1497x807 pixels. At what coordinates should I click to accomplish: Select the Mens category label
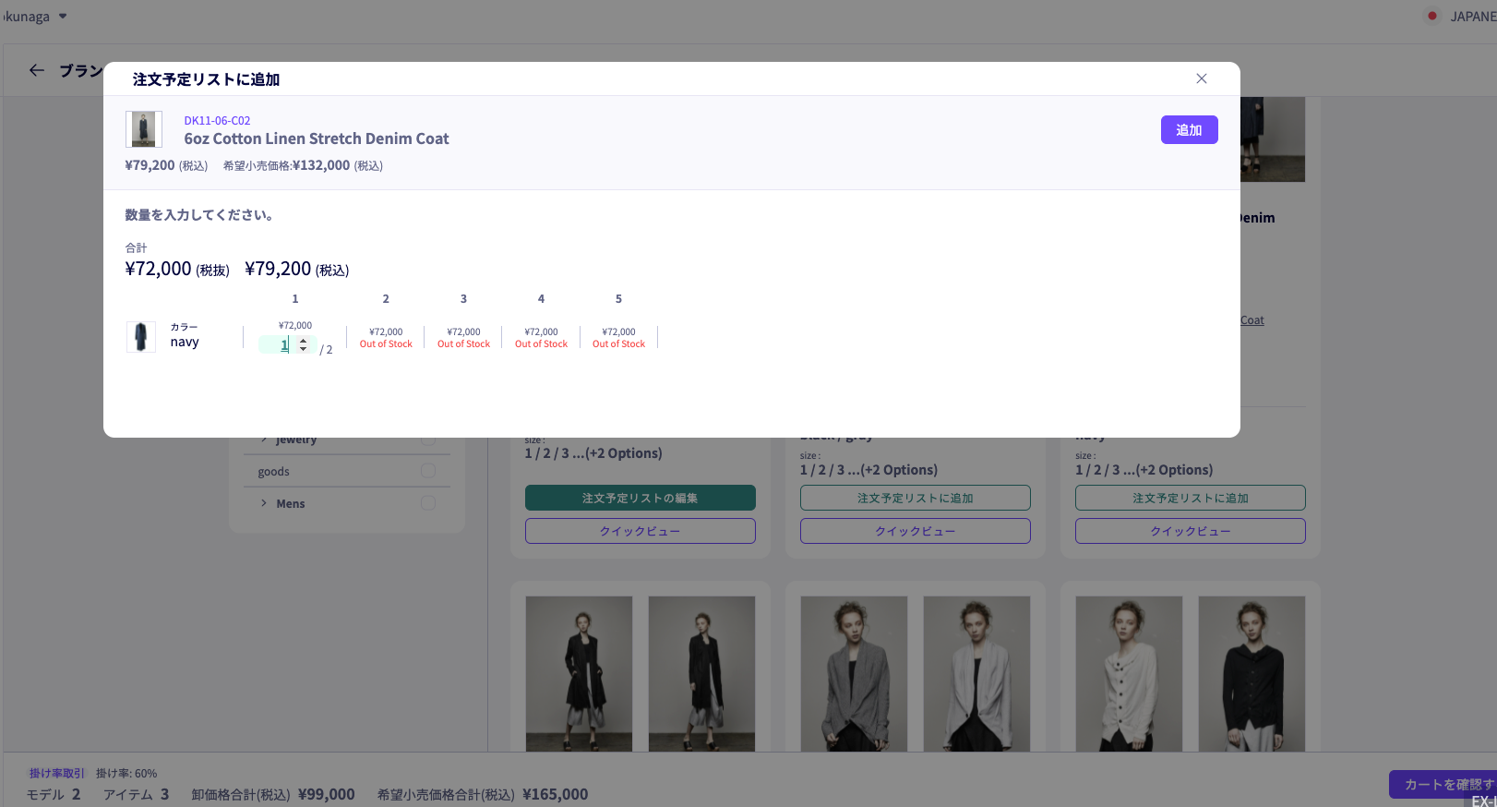[x=291, y=503]
